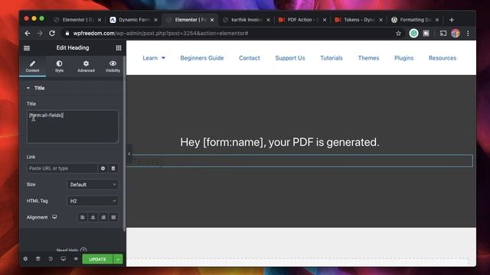Reload the current page
This screenshot has height=275, width=490.
pos(52,34)
